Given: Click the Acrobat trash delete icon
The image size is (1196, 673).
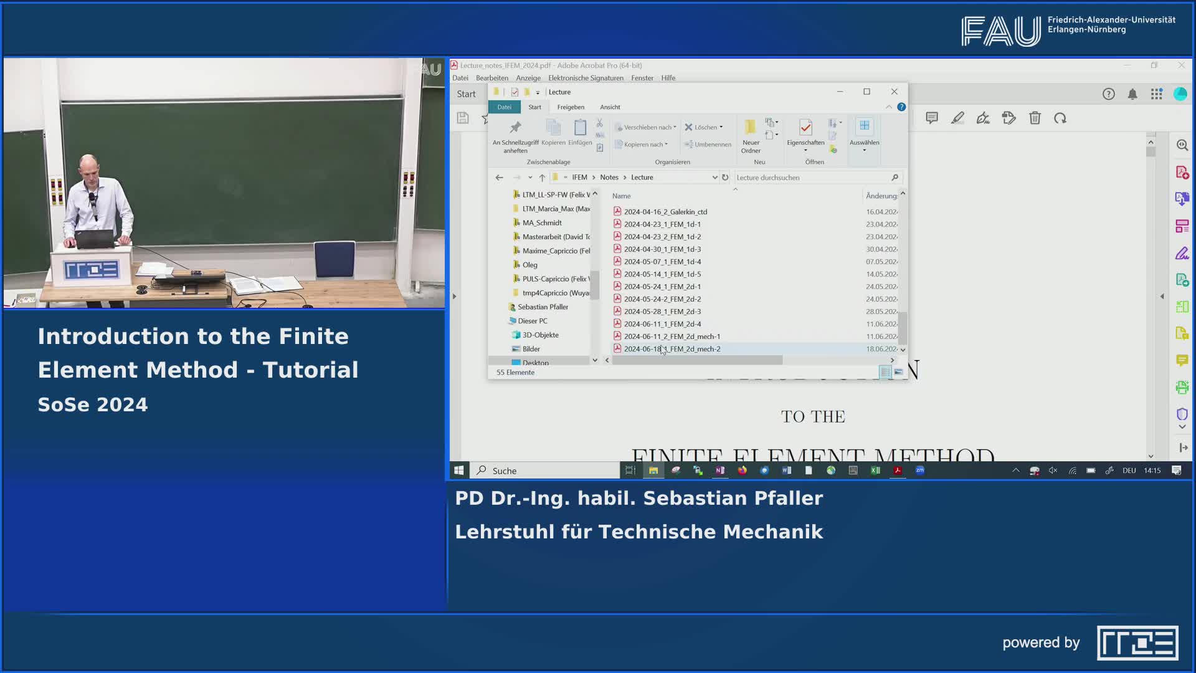Looking at the screenshot, I should pyautogui.click(x=1035, y=118).
